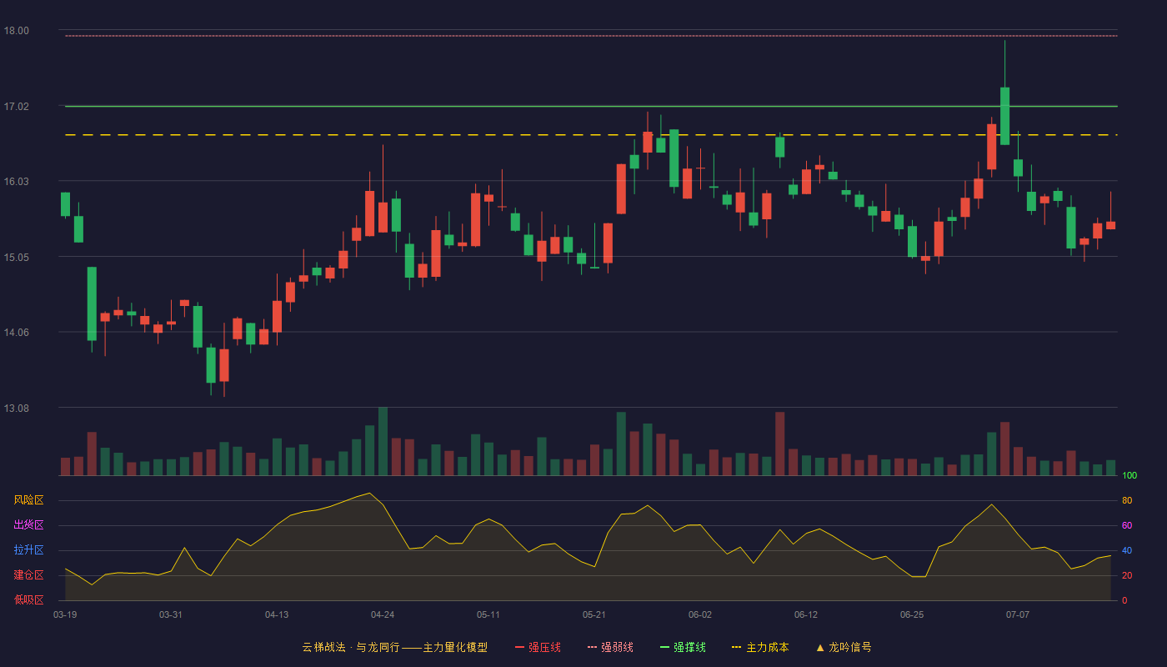
Task: Toggle the 主力成本 legend item
Action: pyautogui.click(x=759, y=647)
